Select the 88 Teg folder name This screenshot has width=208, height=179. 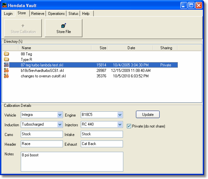coord(26,54)
